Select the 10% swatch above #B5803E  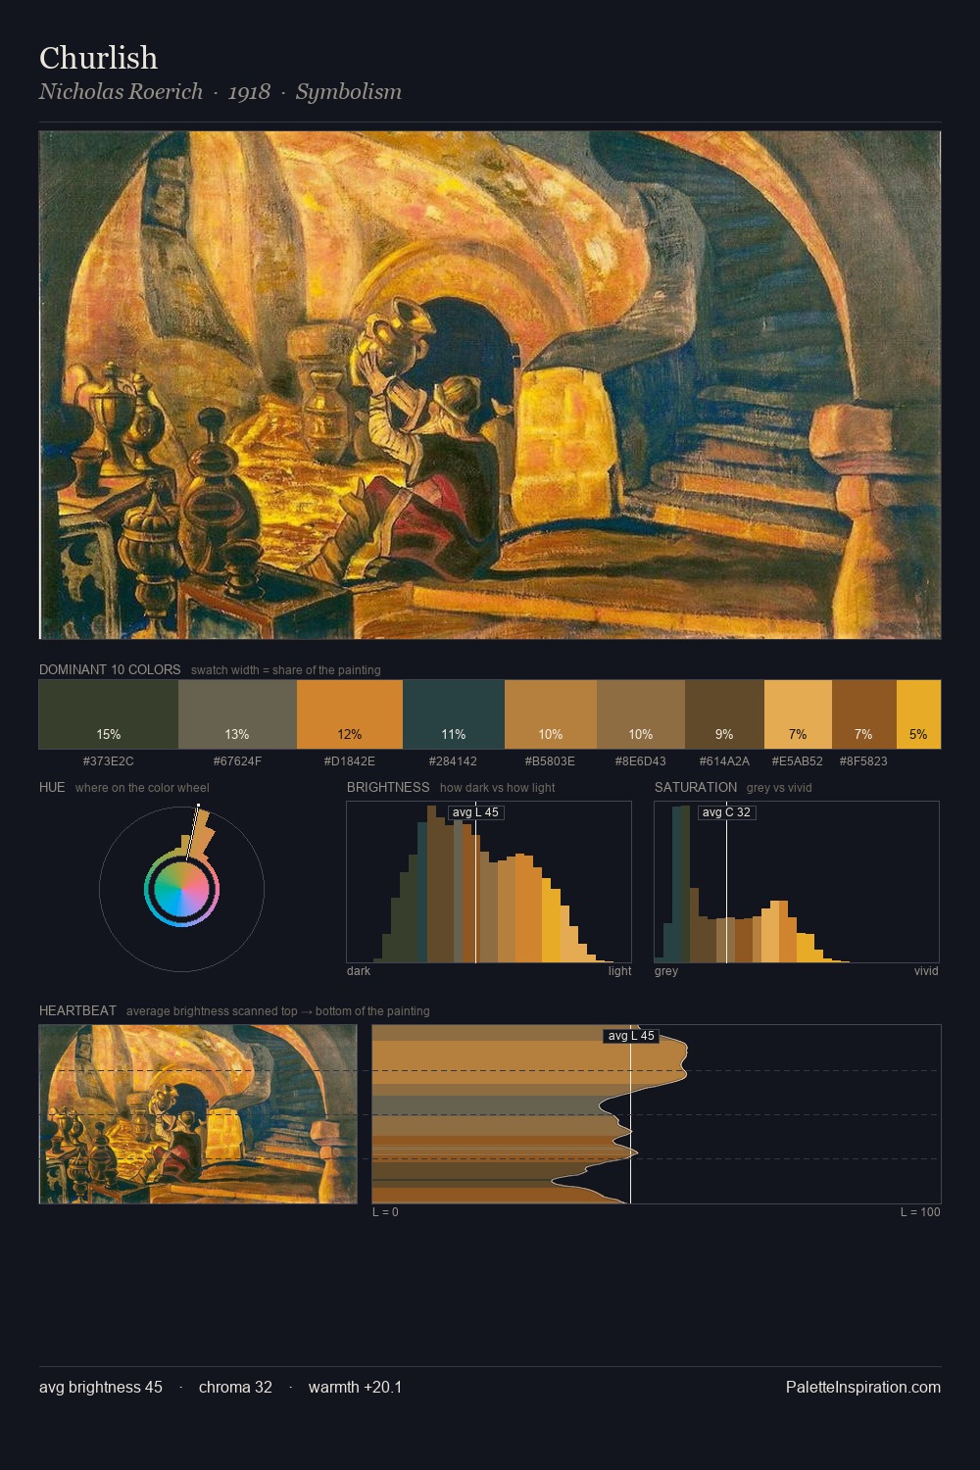[551, 714]
